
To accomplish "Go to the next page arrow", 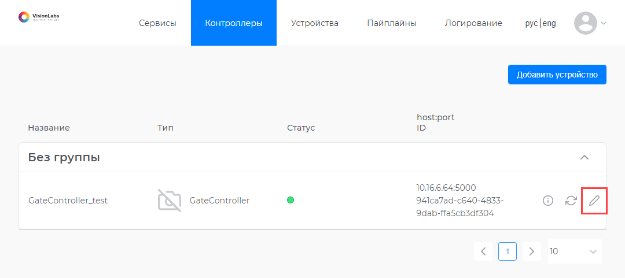I will pyautogui.click(x=531, y=251).
